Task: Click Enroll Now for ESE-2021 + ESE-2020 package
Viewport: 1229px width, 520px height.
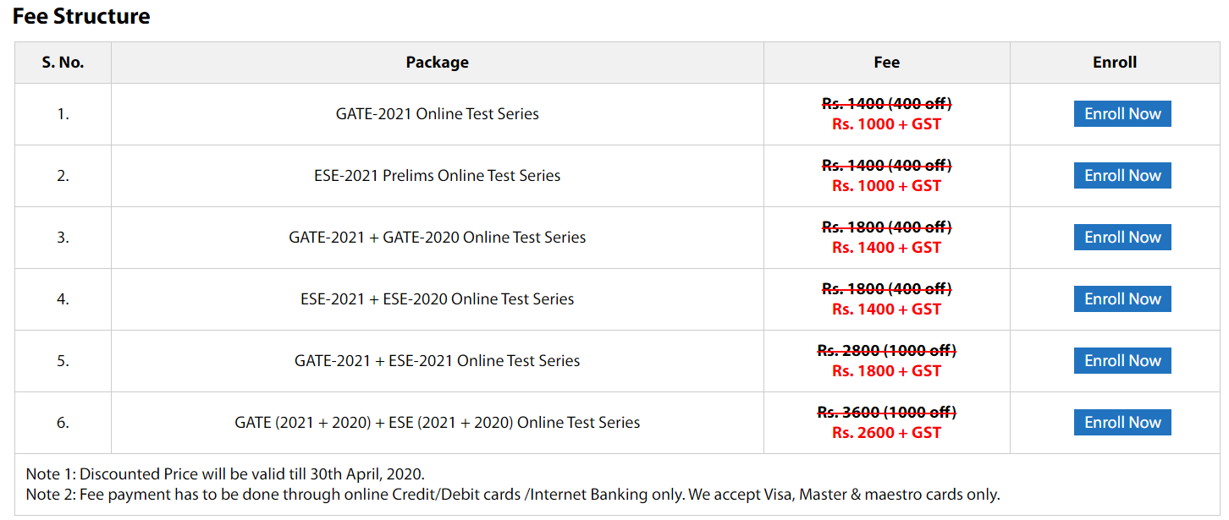Action: click(1122, 298)
